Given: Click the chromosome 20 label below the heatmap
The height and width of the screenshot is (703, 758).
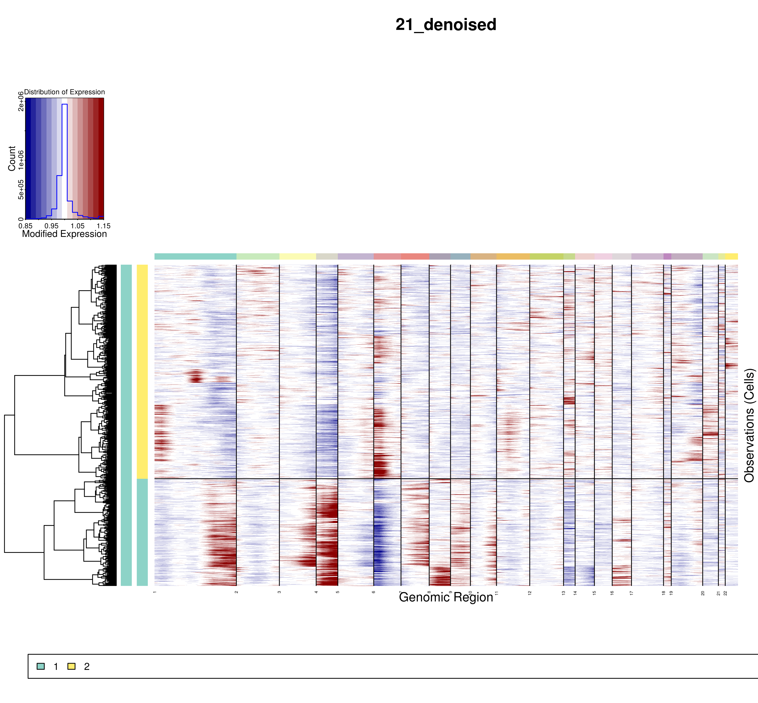Looking at the screenshot, I should pos(702,593).
